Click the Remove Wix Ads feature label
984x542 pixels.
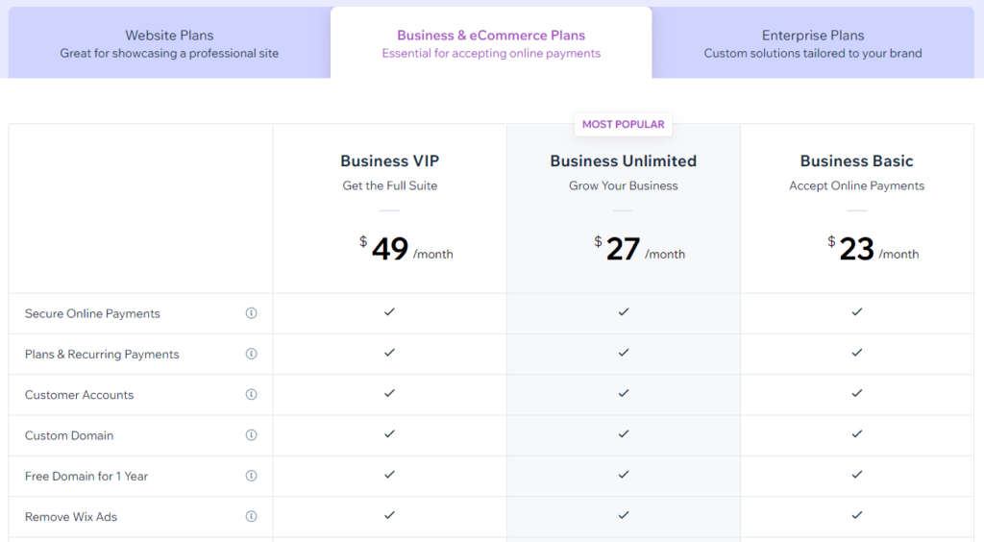pos(71,517)
